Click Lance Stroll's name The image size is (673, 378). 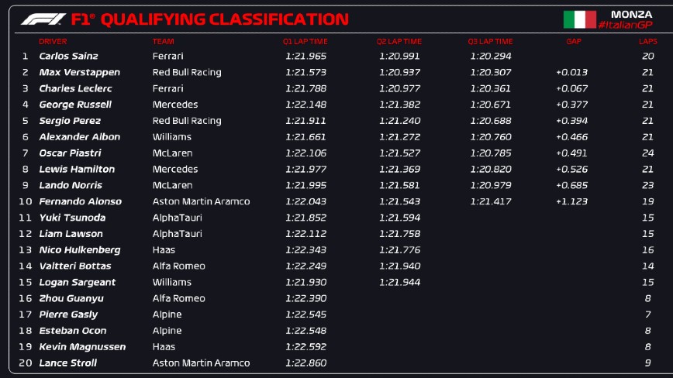tap(68, 363)
